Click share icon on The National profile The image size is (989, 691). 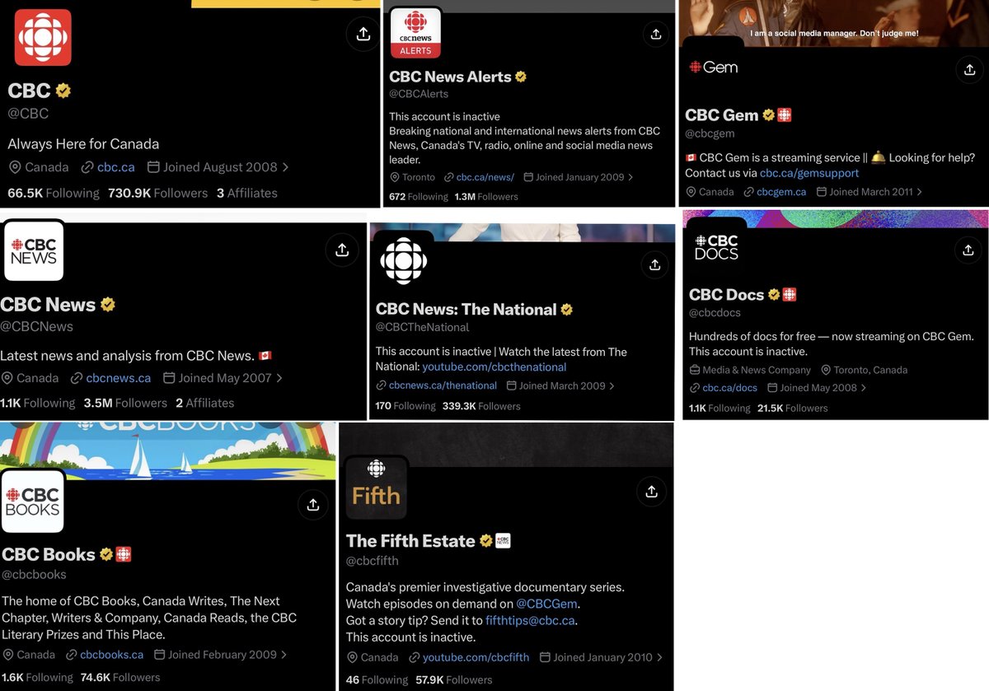654,264
